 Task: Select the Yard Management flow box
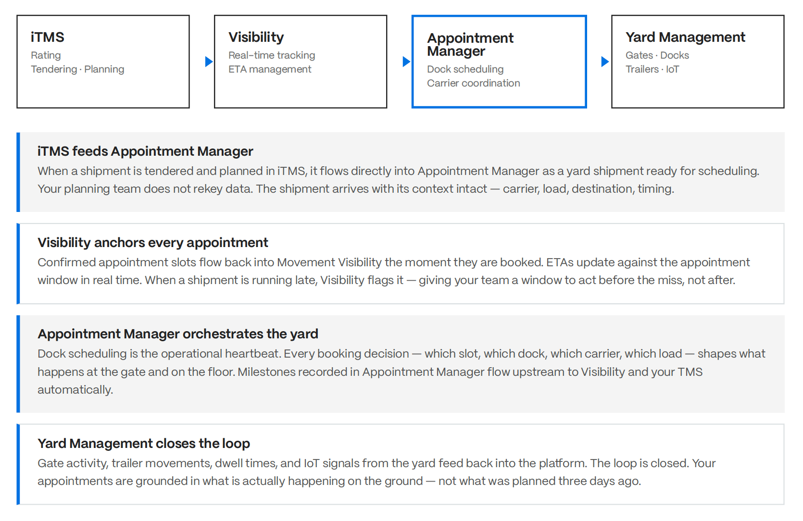tap(698, 62)
